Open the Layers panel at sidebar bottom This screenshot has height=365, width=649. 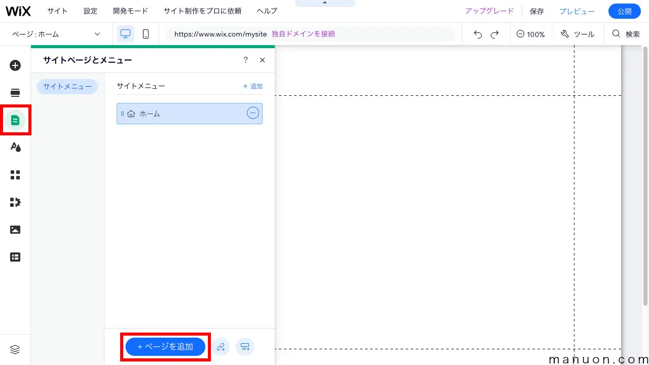(15, 349)
